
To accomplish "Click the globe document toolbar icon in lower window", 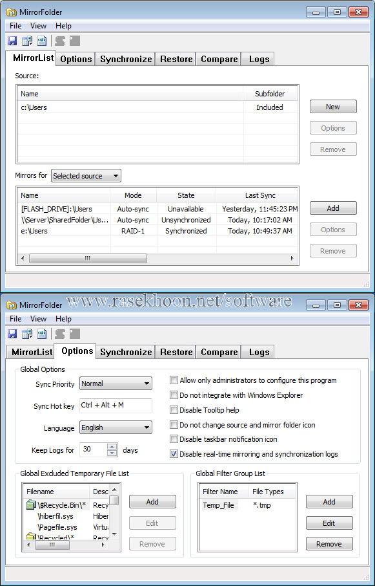I will click(x=42, y=334).
